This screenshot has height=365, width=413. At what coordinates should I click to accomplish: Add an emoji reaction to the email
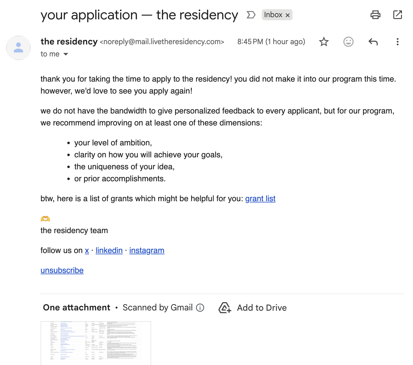point(348,42)
